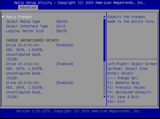
Task: Toggle Drive C0.0:01:01 [Enabled] value
Action: click(65, 64)
